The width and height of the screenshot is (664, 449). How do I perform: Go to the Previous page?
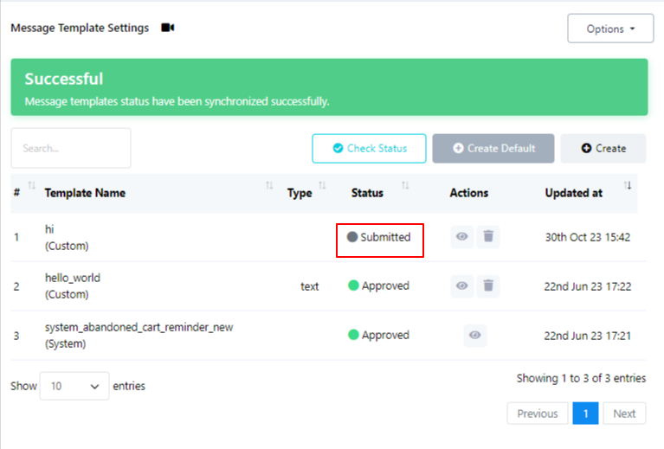[537, 414]
